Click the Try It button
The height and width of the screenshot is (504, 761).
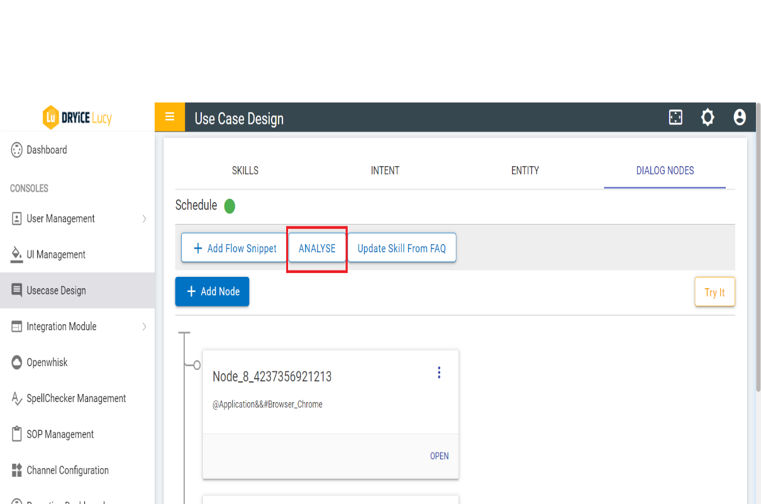tap(714, 293)
